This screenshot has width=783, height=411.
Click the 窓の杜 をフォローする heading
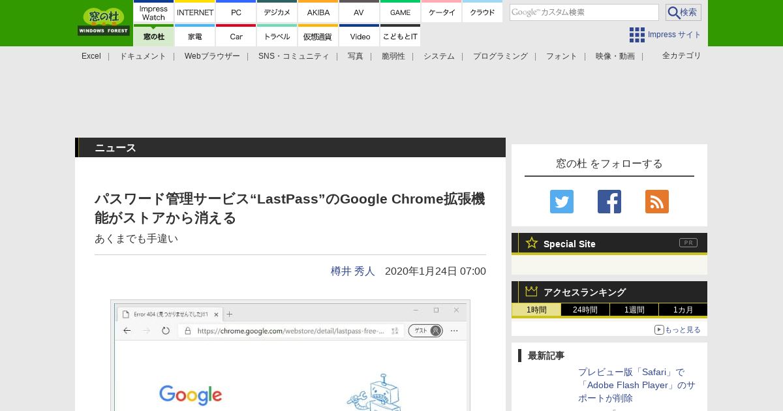click(x=609, y=163)
